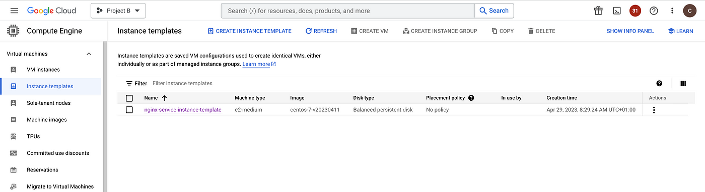Click the Apr 29, 2023 creation time
Viewport: 705px width, 192px height.
(x=591, y=110)
